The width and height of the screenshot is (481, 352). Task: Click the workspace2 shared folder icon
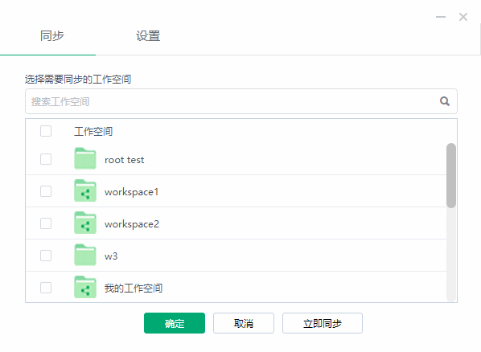tap(85, 223)
